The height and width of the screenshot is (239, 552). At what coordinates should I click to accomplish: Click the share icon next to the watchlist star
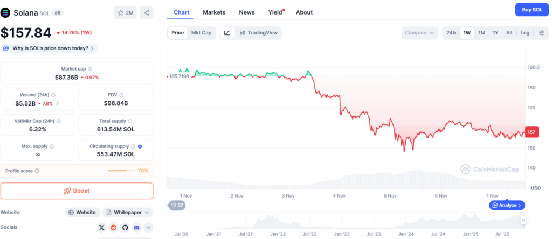147,12
